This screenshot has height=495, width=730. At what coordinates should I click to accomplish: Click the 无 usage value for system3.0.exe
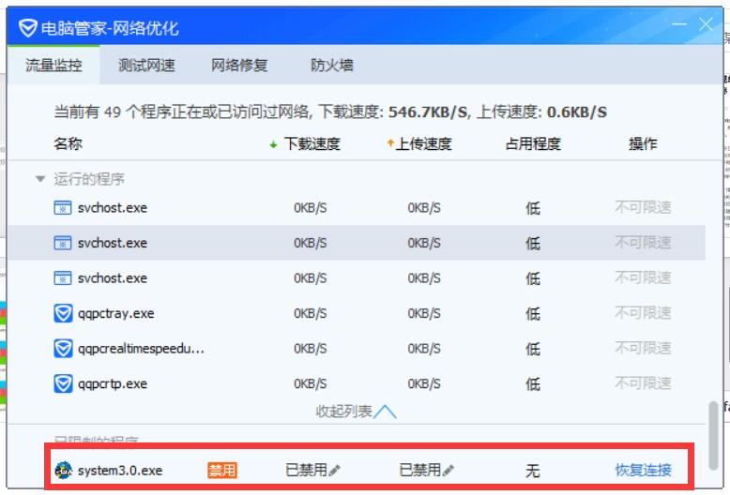pyautogui.click(x=533, y=471)
